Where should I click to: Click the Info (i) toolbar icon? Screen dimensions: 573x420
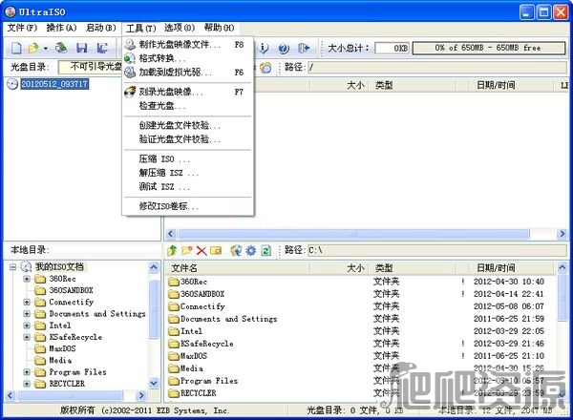click(x=264, y=48)
